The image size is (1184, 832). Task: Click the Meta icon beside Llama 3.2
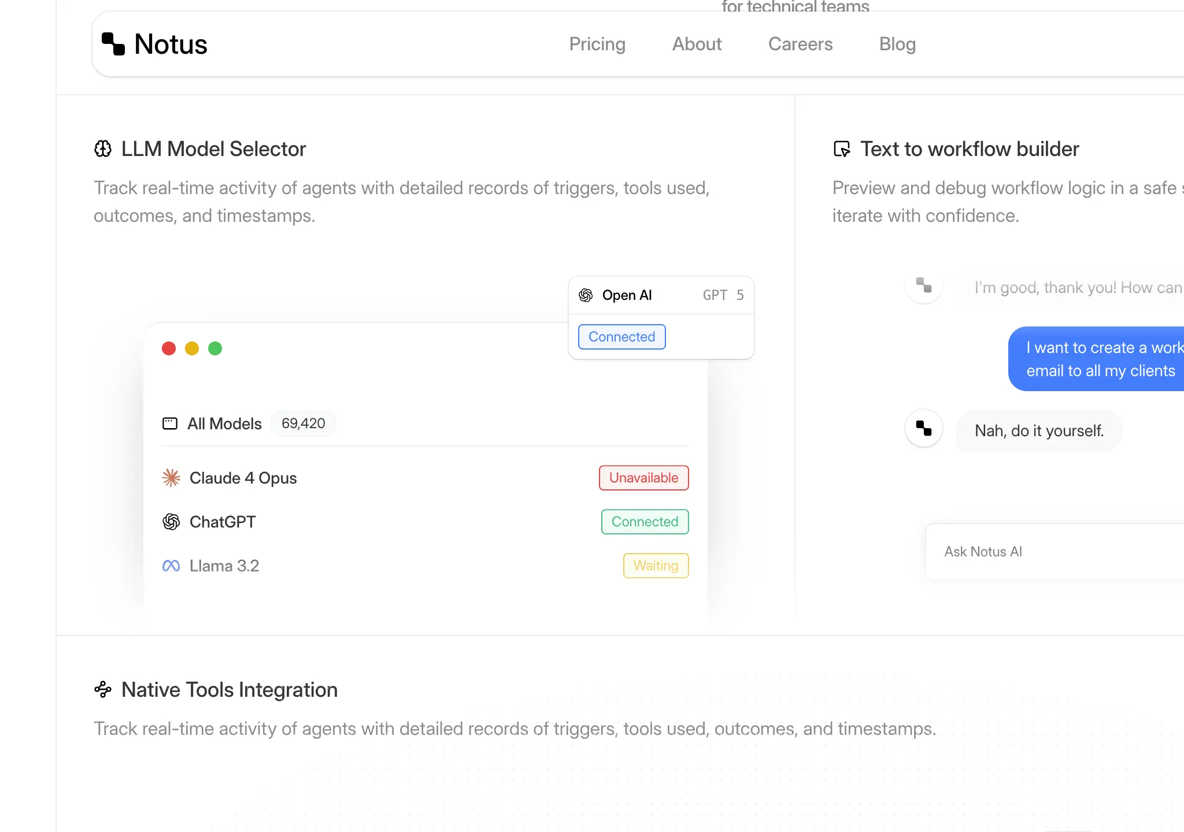(171, 566)
